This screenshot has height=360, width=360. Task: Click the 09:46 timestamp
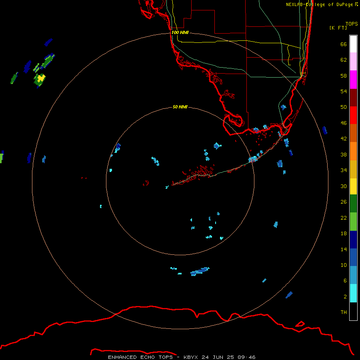pyautogui.click(x=247, y=357)
